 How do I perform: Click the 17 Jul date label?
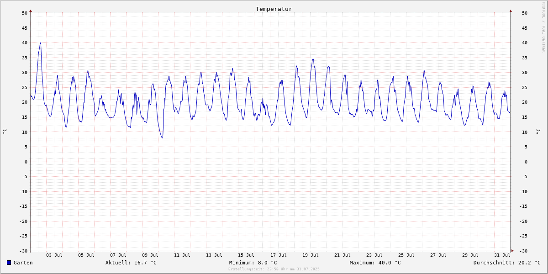click(x=279, y=255)
